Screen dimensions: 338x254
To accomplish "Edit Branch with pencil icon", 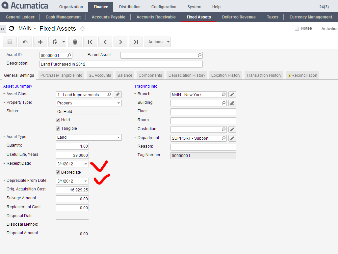I will tap(232, 95).
